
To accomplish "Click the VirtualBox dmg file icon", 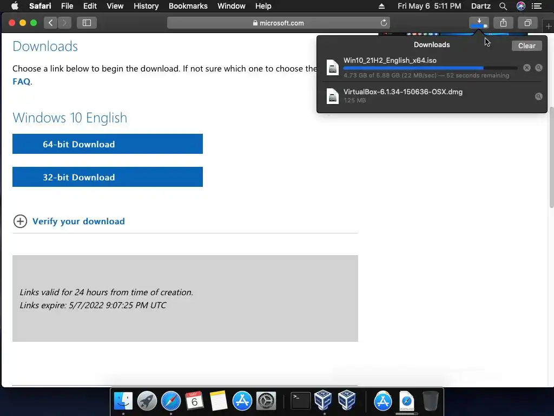I will click(x=333, y=96).
